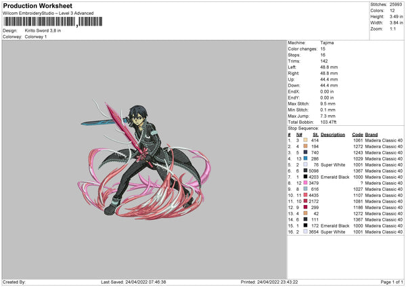Viewport: 406px width, 287px height.
Task: Click the Machine value 'Tajima'
Action: 327,43
